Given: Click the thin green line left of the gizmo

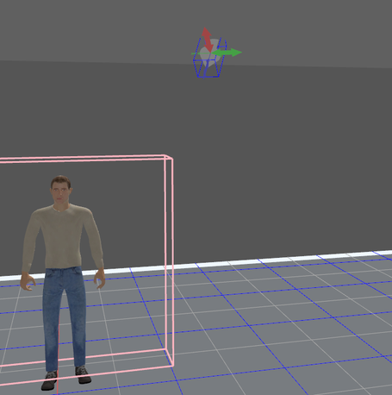Looking at the screenshot, I should (x=195, y=53).
